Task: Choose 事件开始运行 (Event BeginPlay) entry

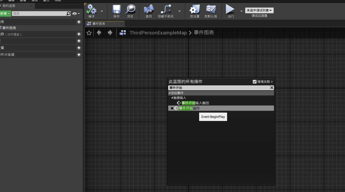Action: click(189, 108)
